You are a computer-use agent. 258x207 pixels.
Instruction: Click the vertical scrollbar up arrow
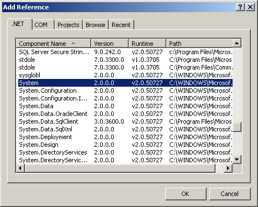tap(237, 43)
